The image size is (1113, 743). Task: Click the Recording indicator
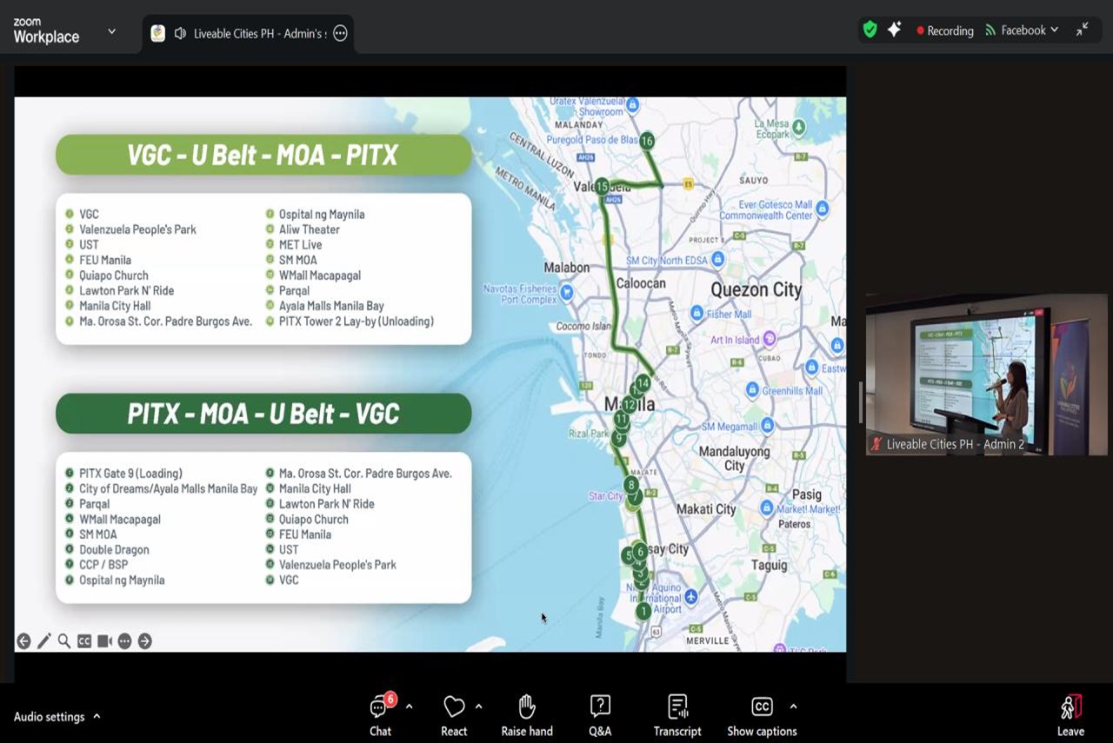(944, 30)
